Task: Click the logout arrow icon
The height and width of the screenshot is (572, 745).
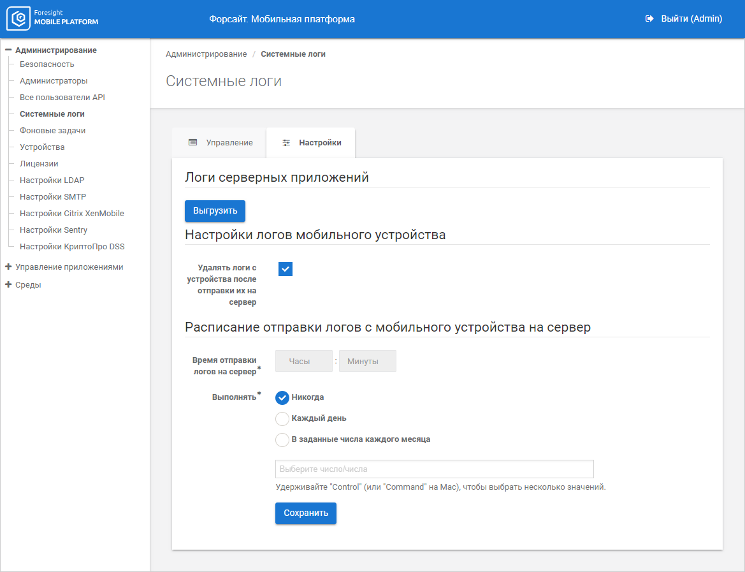Action: (649, 19)
